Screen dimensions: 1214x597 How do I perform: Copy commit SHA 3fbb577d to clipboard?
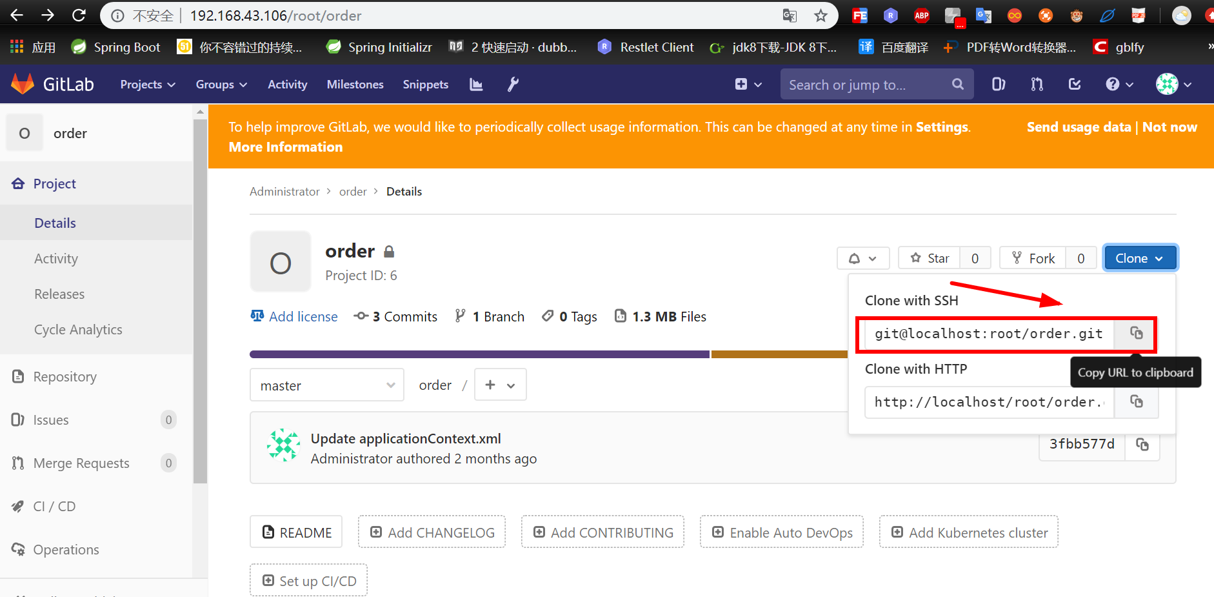1142,445
